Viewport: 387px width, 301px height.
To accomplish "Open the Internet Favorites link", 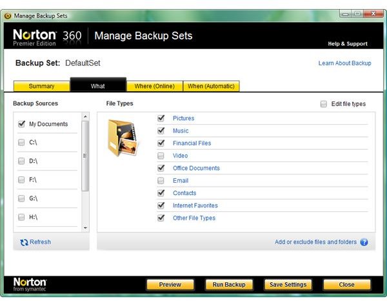I will pos(195,205).
